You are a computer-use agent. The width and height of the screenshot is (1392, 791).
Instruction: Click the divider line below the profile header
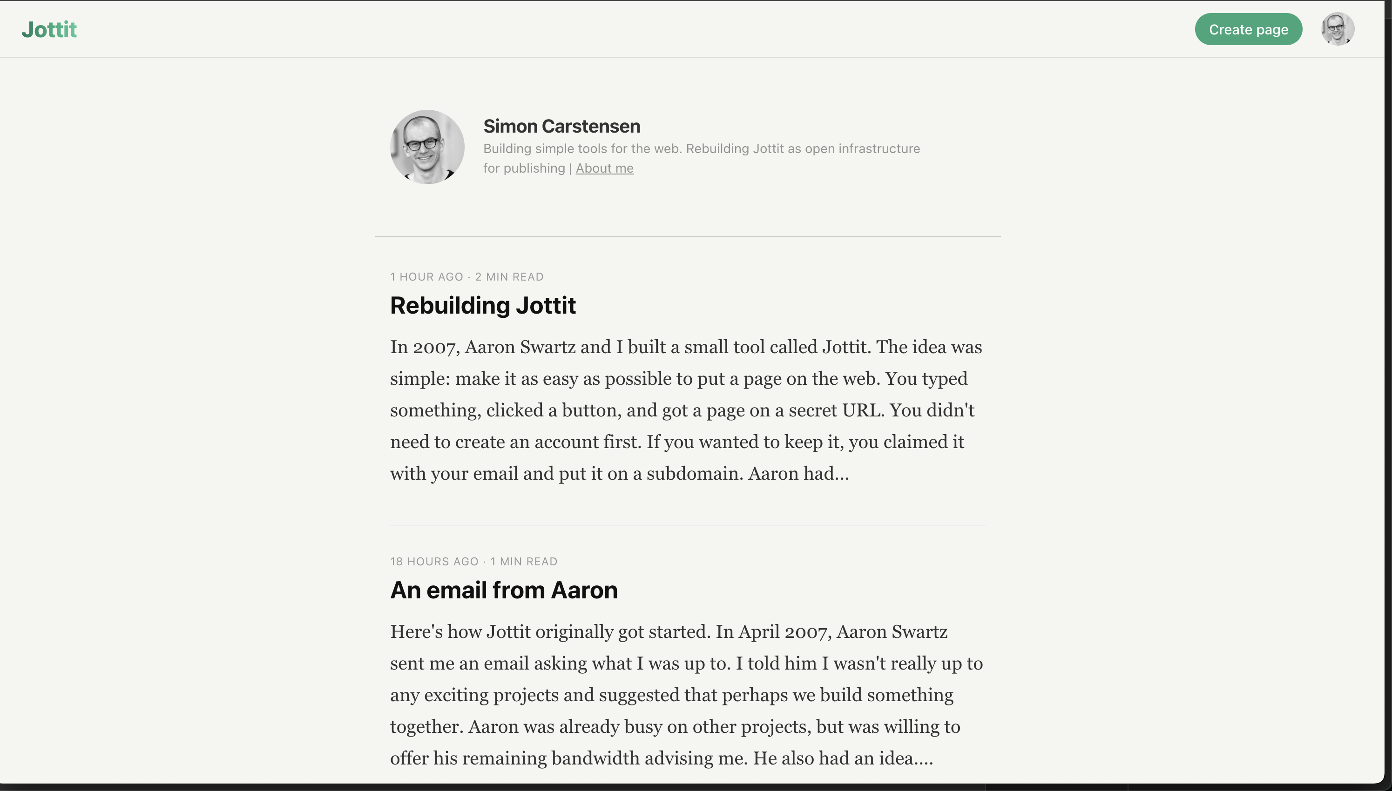pos(688,237)
